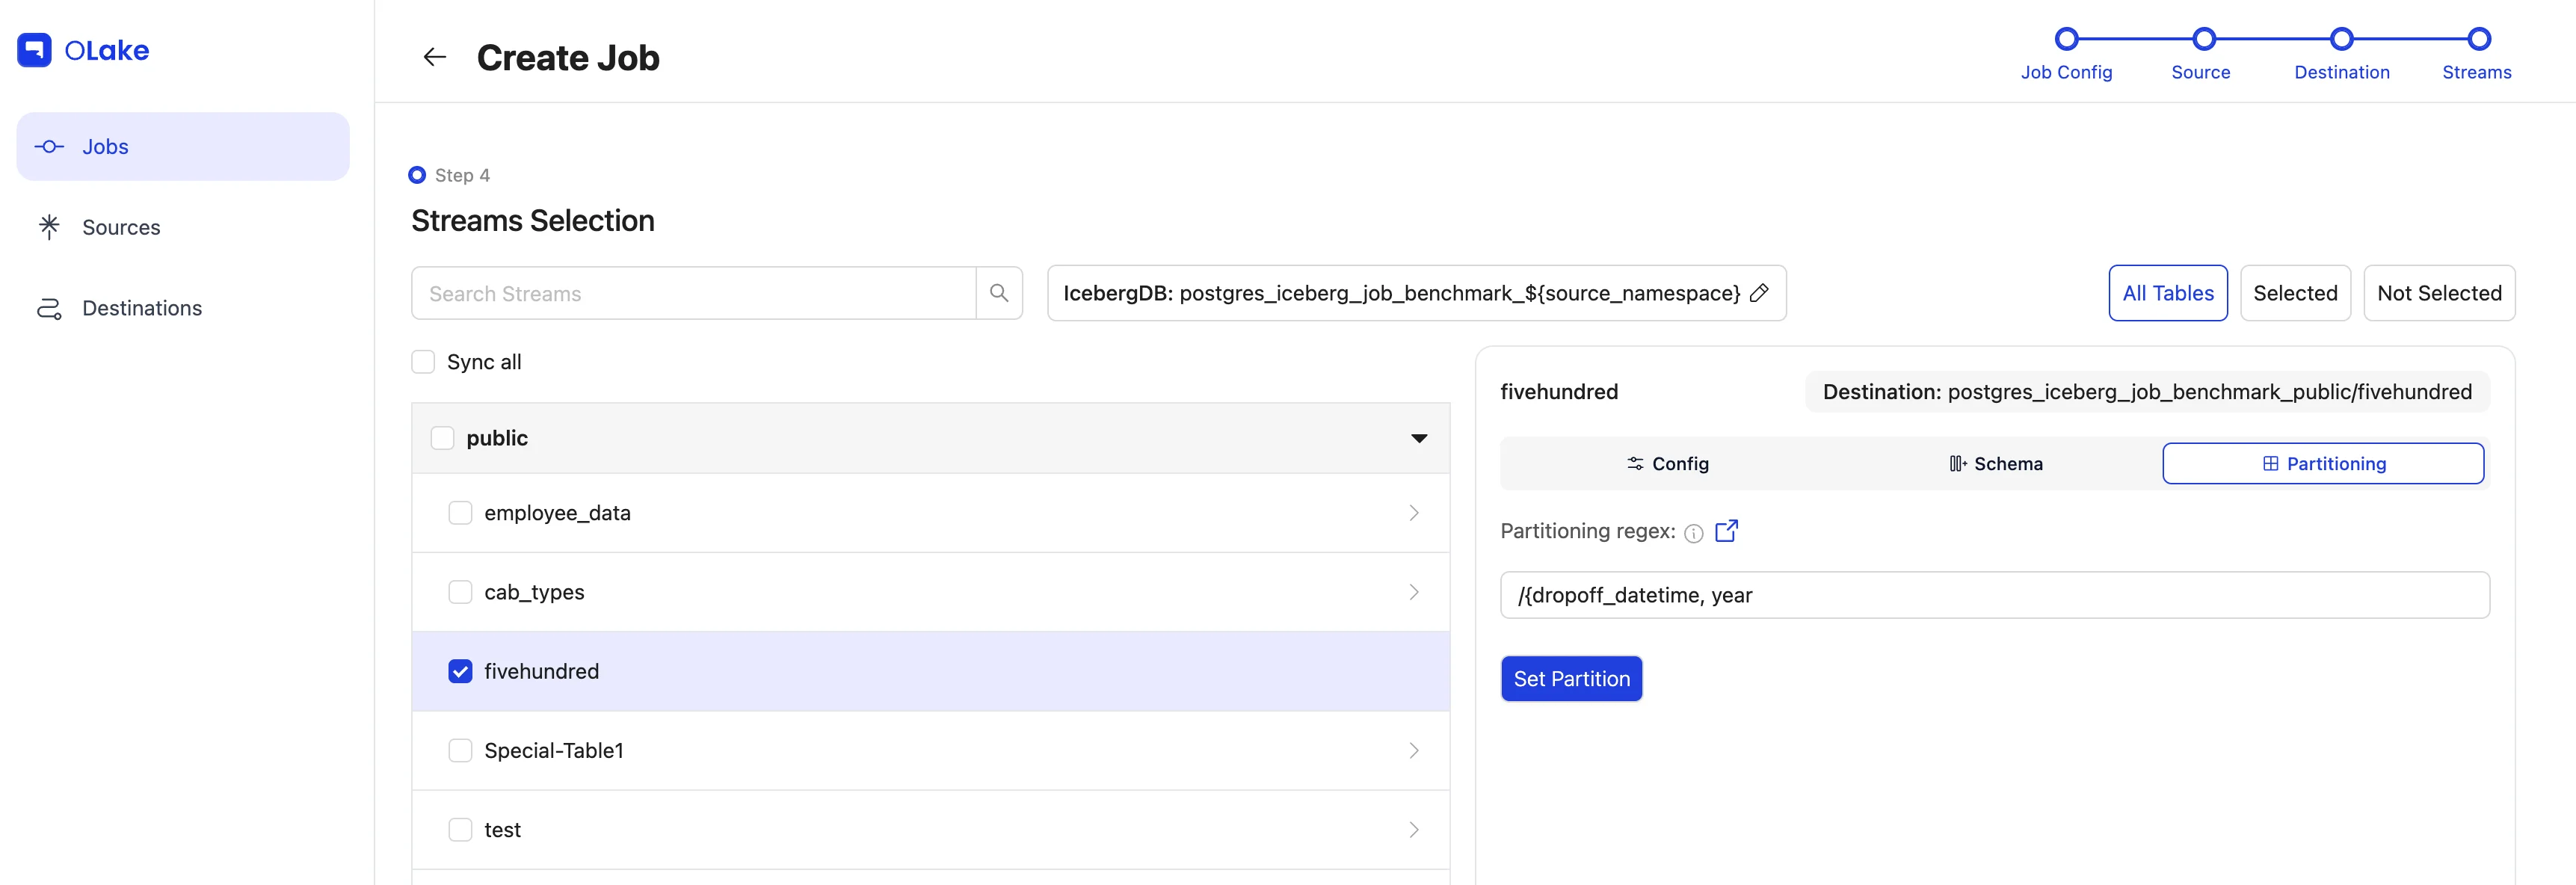Expand the cab_types stream chevron

coord(1413,592)
